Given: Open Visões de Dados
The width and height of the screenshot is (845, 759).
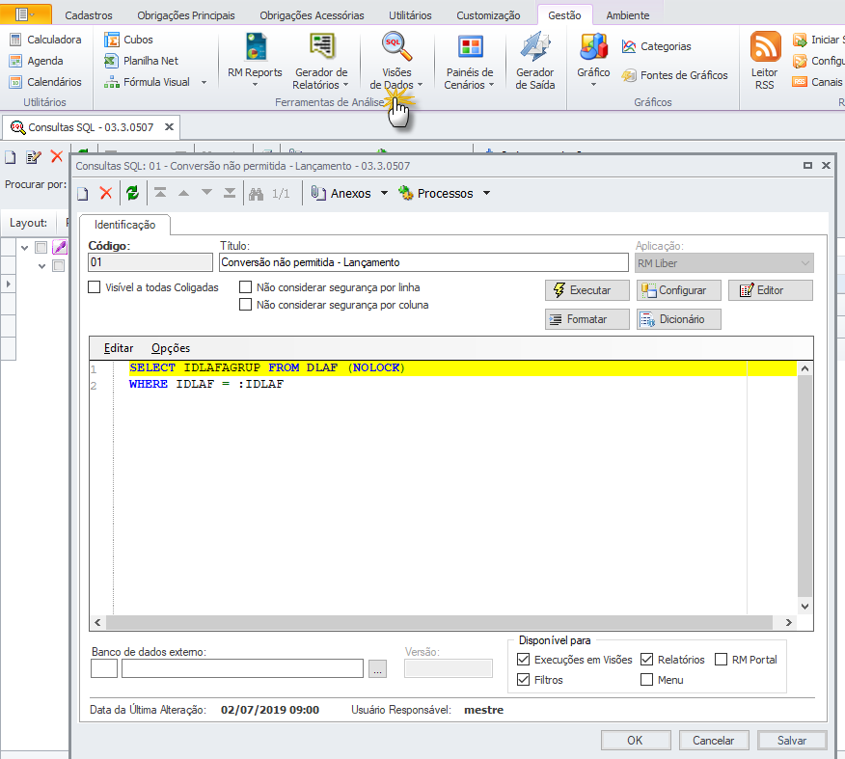Looking at the screenshot, I should pyautogui.click(x=396, y=61).
